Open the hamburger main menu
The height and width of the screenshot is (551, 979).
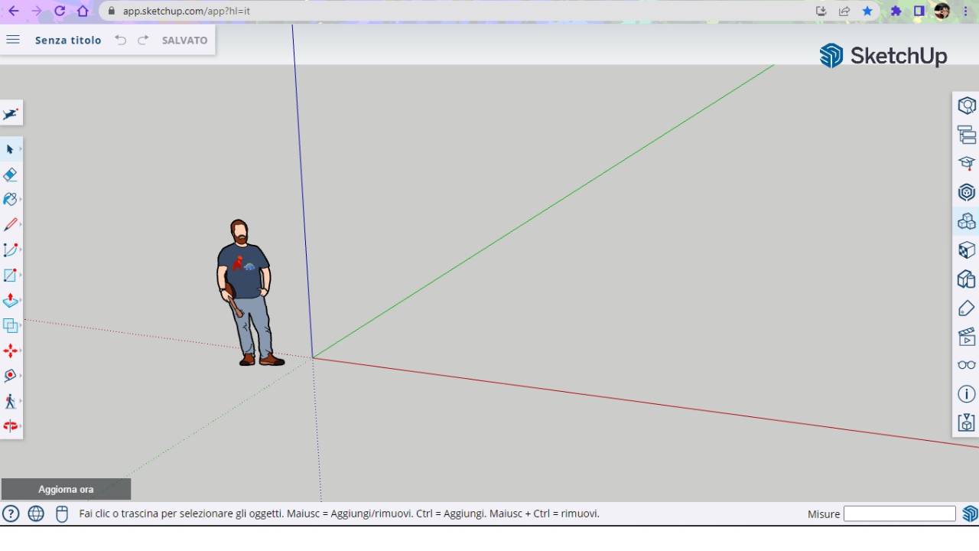pos(12,40)
